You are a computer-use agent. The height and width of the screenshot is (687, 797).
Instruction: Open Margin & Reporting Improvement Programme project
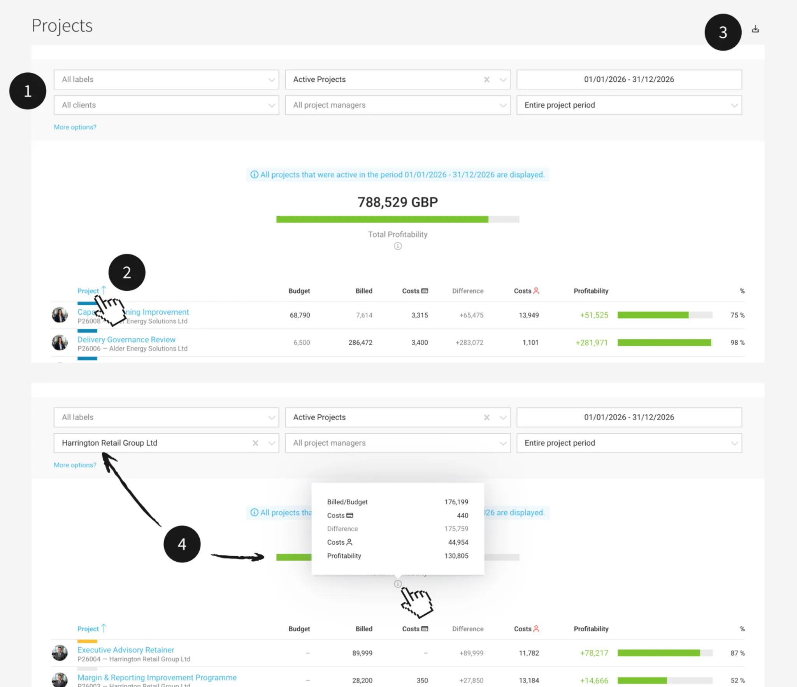pos(157,678)
